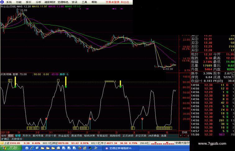Click the 交易未登录 status link
This screenshot has width=235, height=151.
(113, 2)
